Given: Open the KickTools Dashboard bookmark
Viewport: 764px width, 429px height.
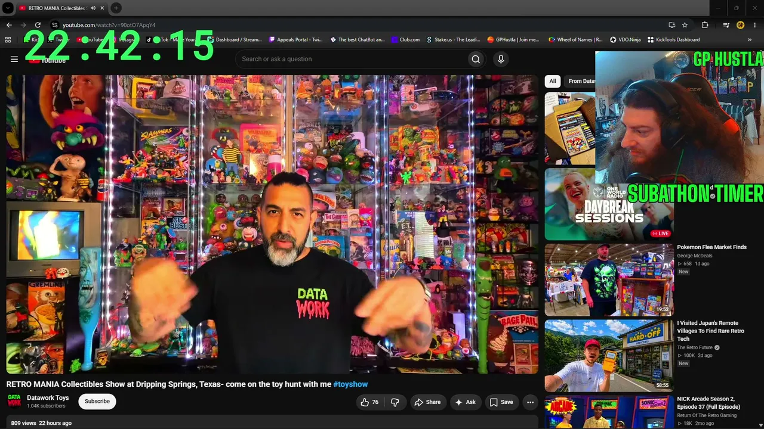Looking at the screenshot, I should [673, 40].
